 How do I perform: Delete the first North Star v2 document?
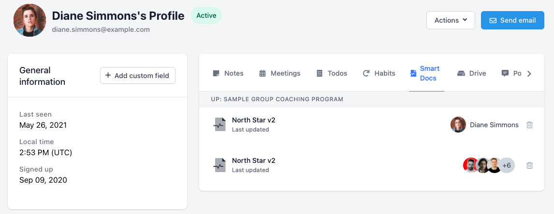click(x=529, y=125)
